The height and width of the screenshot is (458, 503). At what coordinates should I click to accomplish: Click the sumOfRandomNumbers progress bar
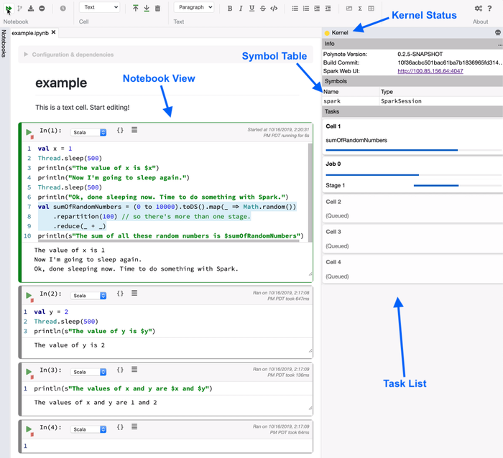[x=392, y=150]
